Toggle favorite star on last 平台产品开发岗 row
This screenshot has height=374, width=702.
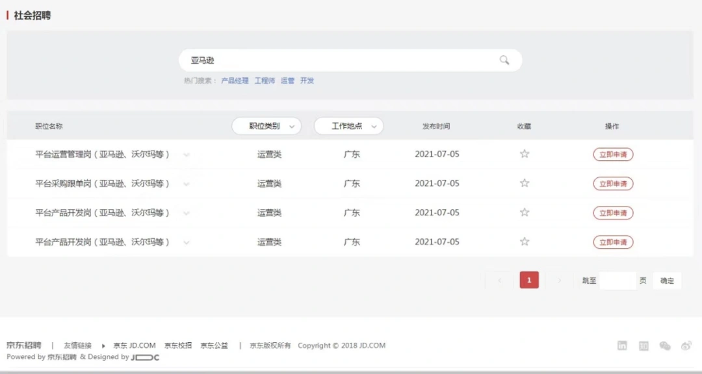[x=525, y=242]
